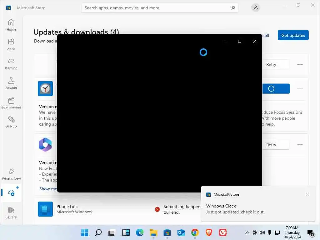Image resolution: width=320 pixels, height=240 pixels.
Task: Click the Get updates button
Action: 293,35
